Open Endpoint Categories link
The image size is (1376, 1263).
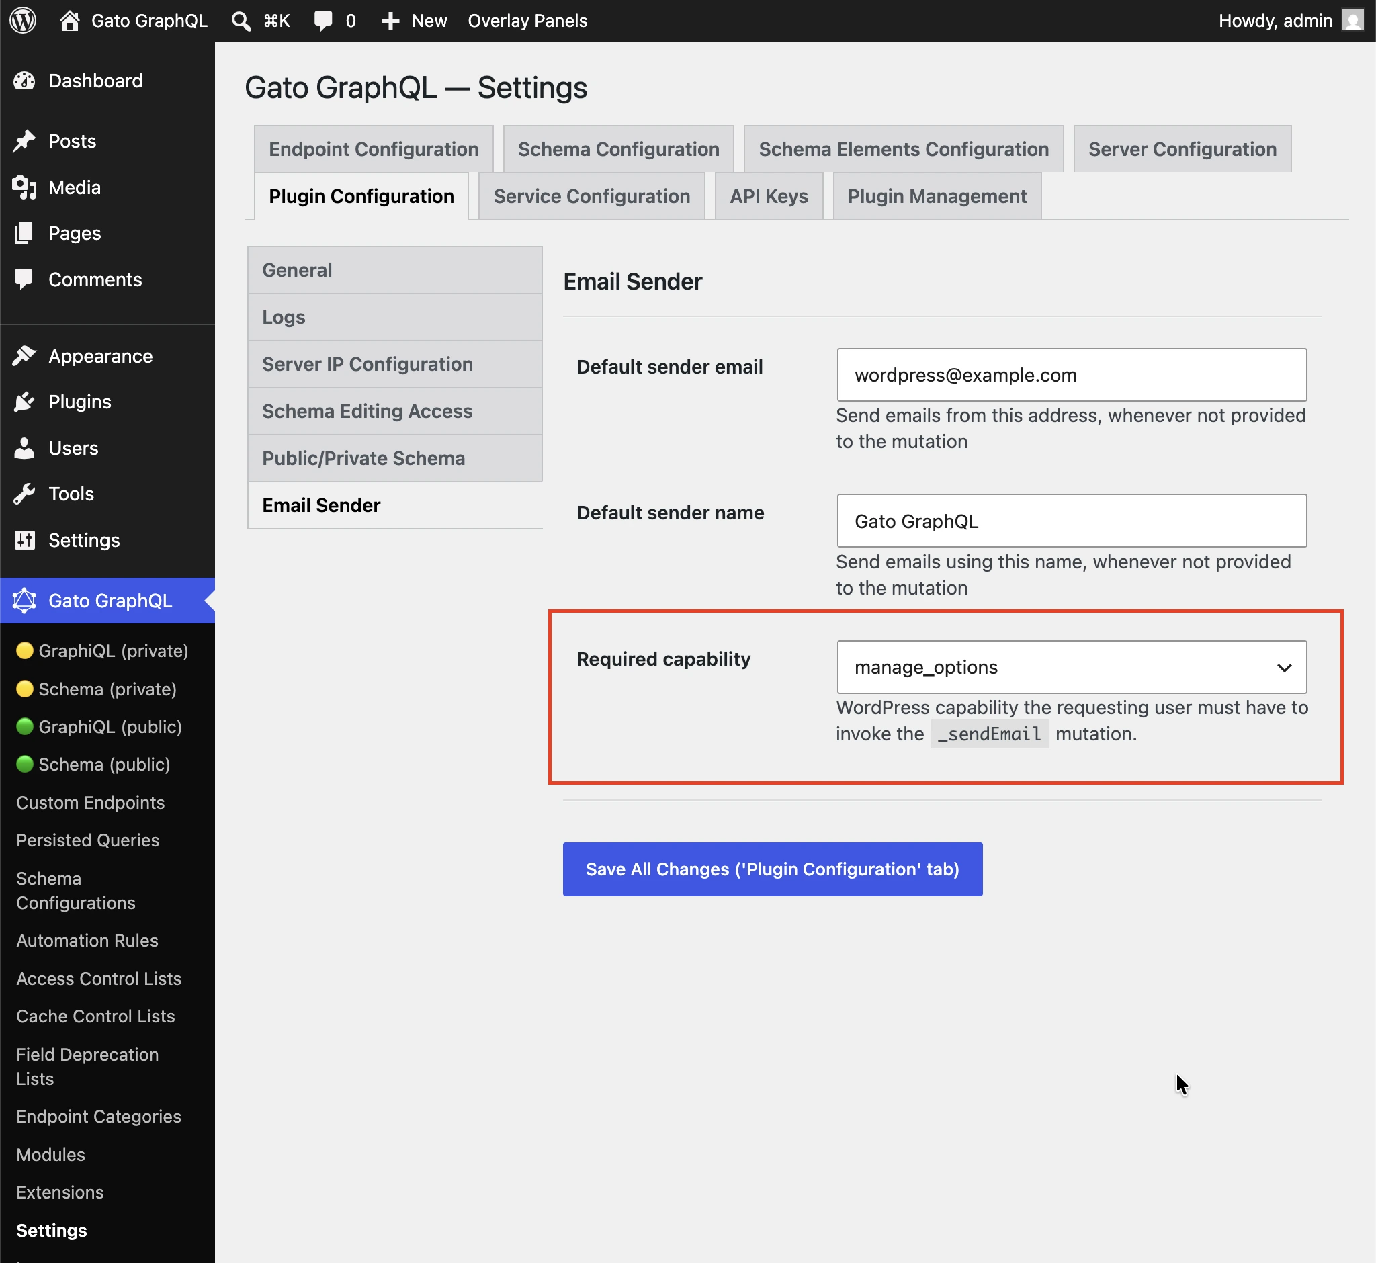pos(99,1116)
